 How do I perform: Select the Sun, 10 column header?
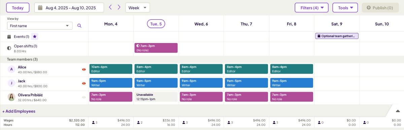382,24
